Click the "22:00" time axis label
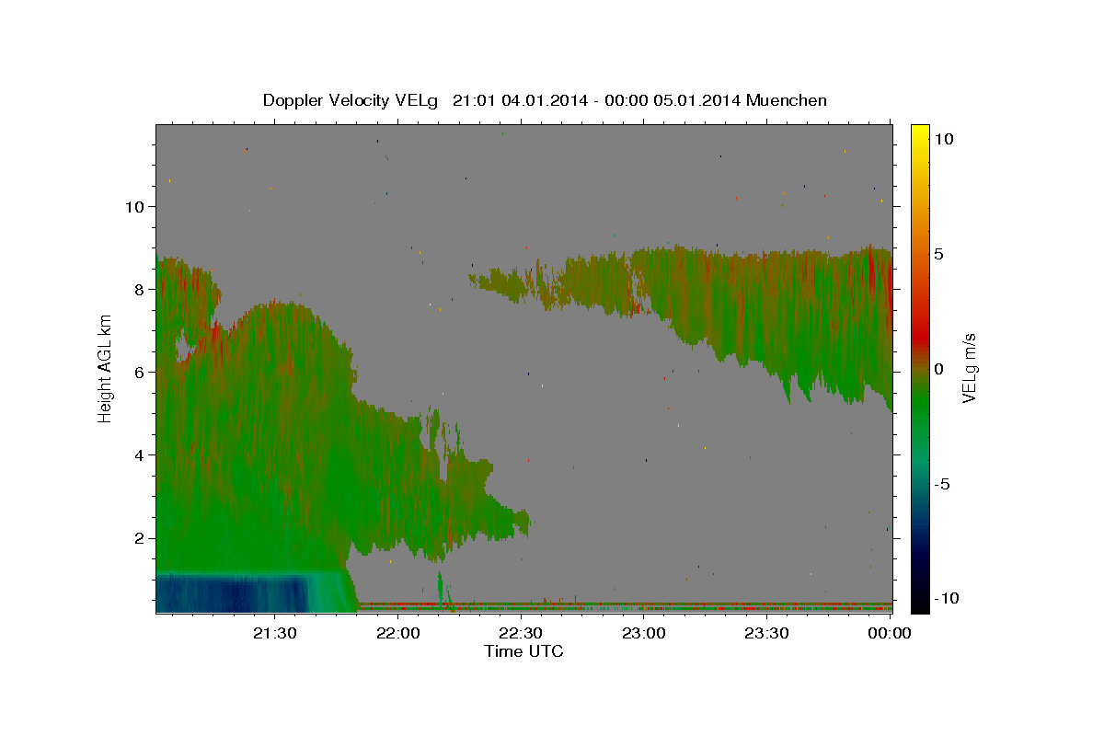 (x=398, y=634)
